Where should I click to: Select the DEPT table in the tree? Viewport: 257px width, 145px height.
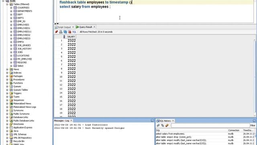coord(20,14)
